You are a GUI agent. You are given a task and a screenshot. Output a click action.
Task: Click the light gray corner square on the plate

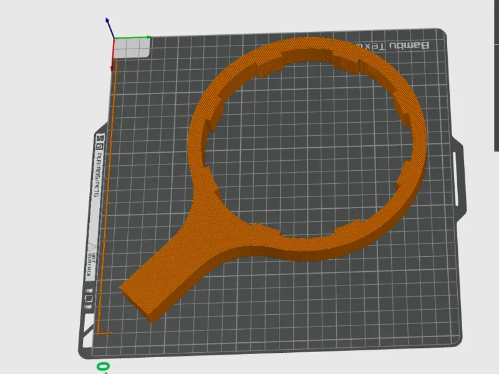(132, 48)
